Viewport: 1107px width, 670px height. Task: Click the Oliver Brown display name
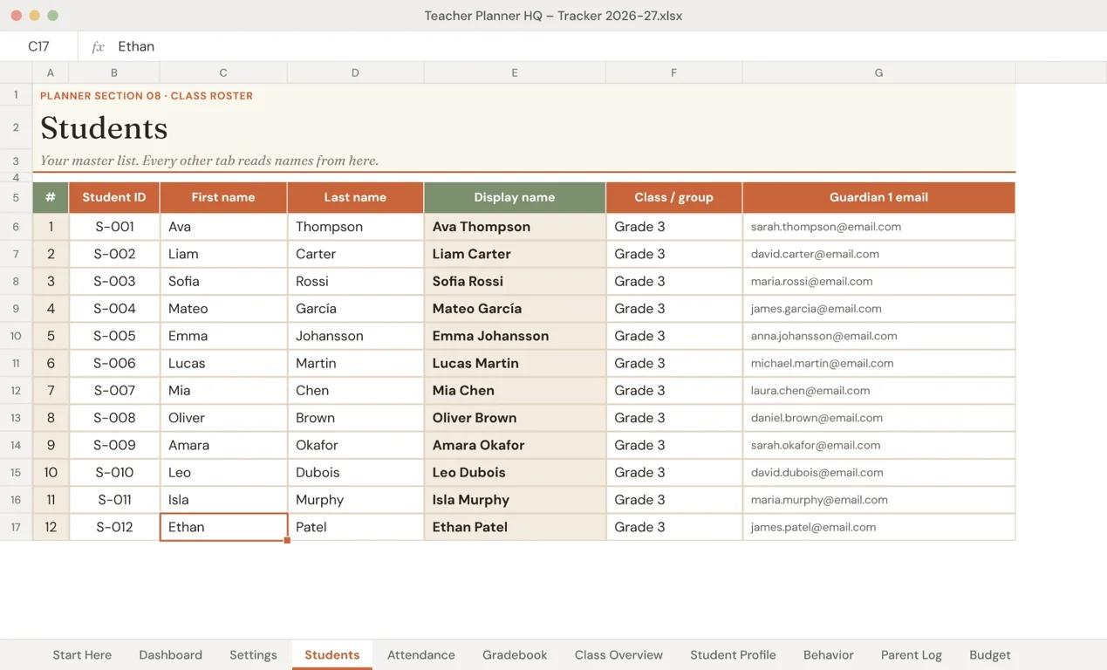point(515,418)
